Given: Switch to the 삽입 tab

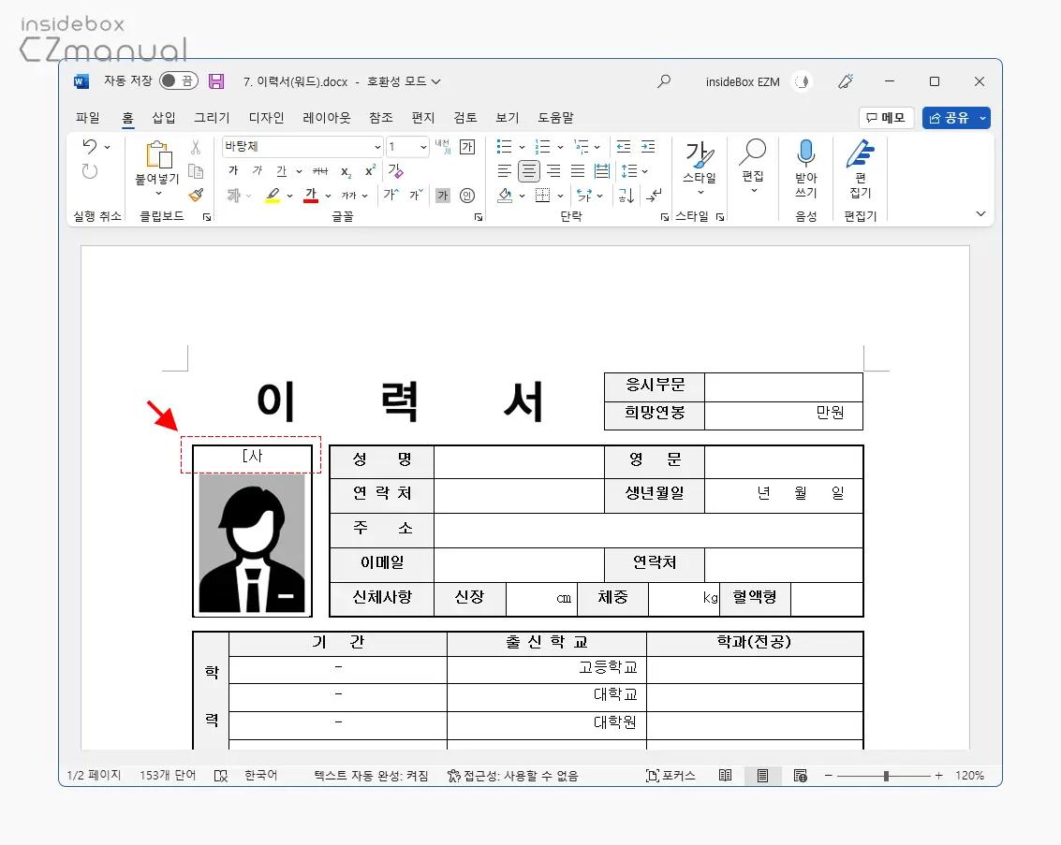Looking at the screenshot, I should [x=164, y=118].
